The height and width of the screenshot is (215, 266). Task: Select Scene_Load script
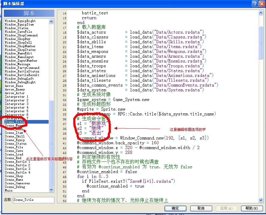[x=14, y=155]
